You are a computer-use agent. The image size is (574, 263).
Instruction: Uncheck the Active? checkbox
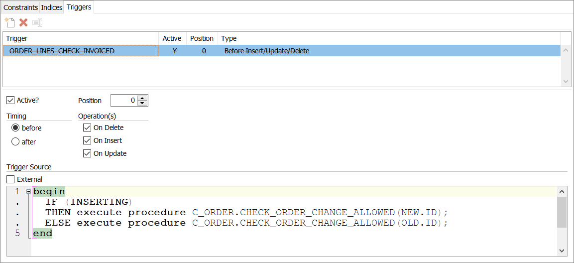(x=10, y=101)
